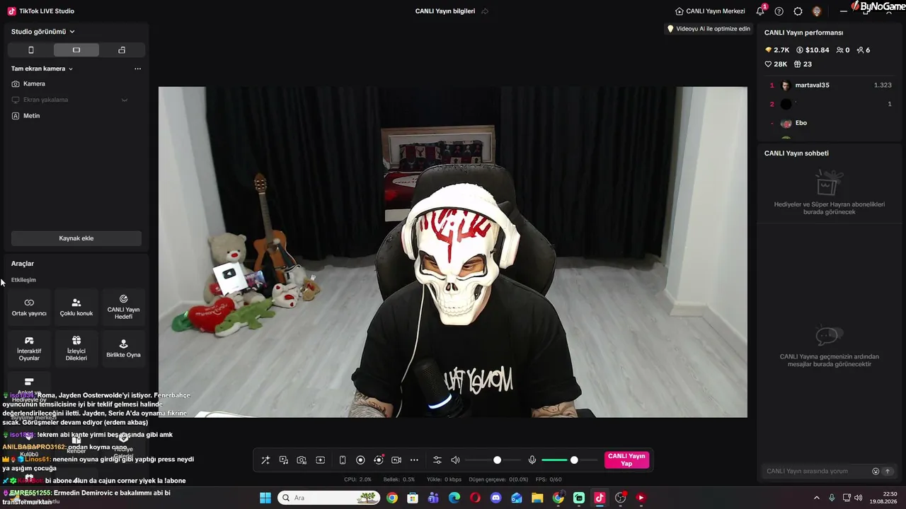Select the portrait phone layout tab

[x=30, y=50]
